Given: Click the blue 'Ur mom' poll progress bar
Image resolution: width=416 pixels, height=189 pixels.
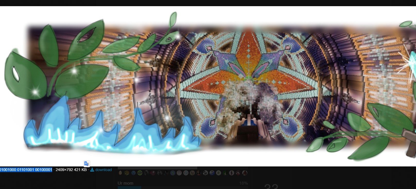Looking at the screenshot, I should pos(129,188).
